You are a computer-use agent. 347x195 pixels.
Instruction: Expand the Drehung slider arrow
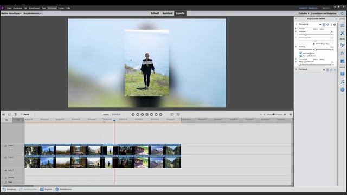click(x=333, y=49)
